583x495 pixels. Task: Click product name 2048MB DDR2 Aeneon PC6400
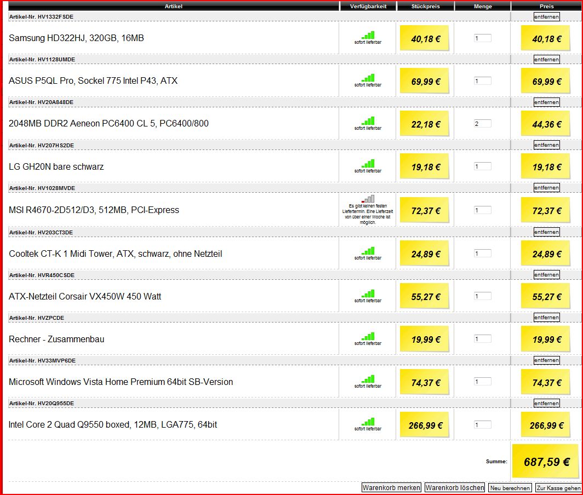click(108, 123)
